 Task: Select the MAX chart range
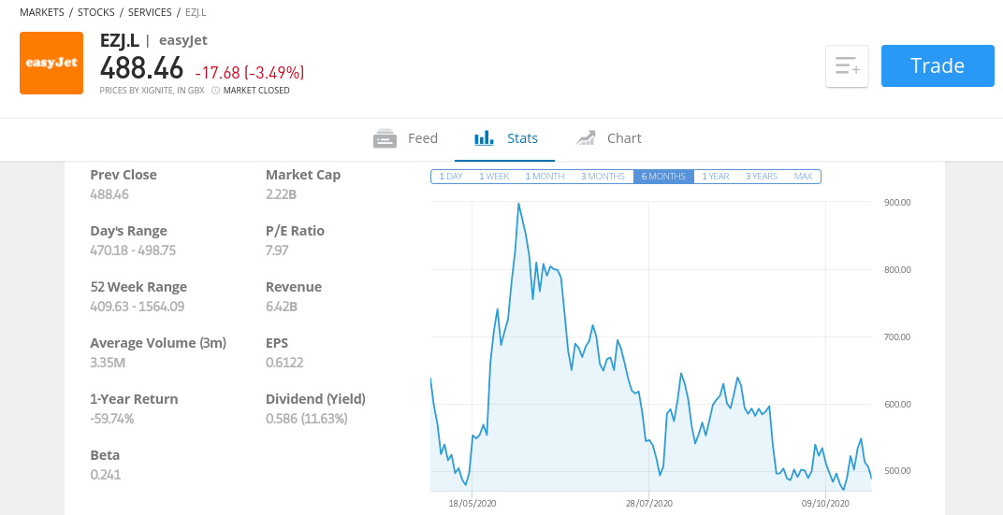coord(804,177)
